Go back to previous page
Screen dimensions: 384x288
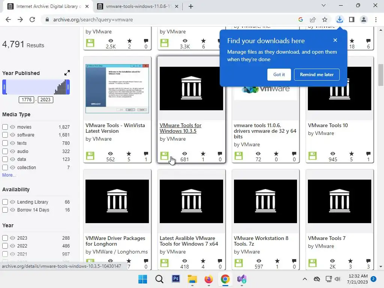point(8,19)
